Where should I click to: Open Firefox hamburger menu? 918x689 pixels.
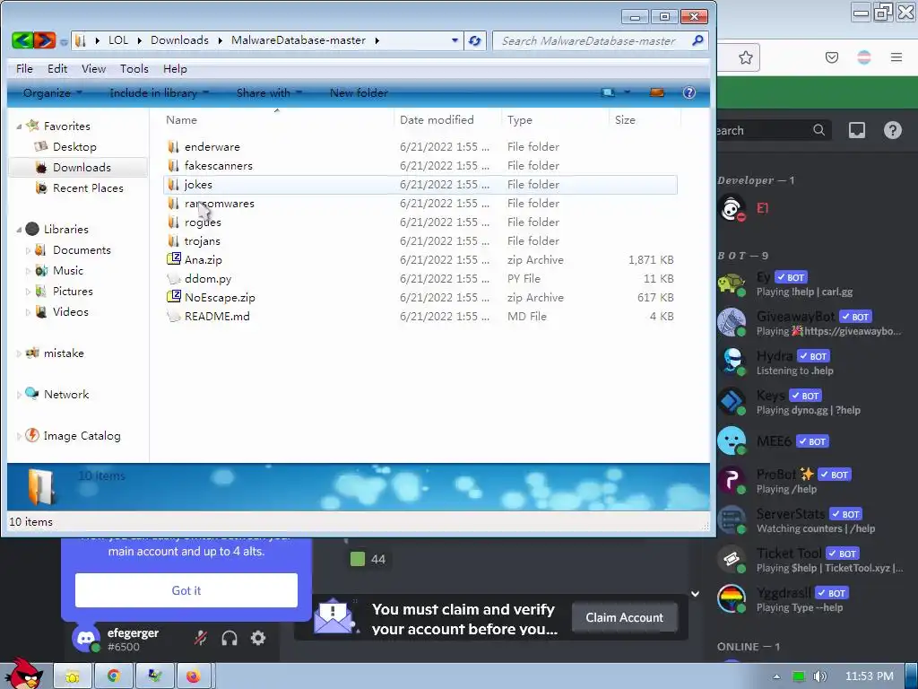tap(896, 57)
